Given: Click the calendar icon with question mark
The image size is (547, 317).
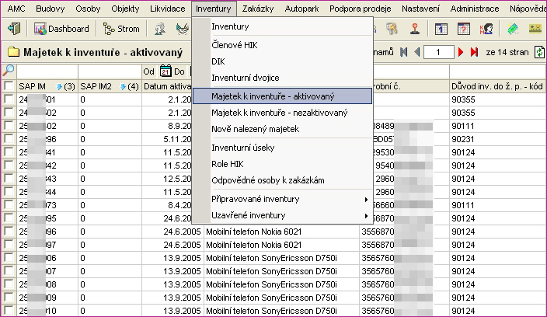Looking at the screenshot, I should (465, 29).
